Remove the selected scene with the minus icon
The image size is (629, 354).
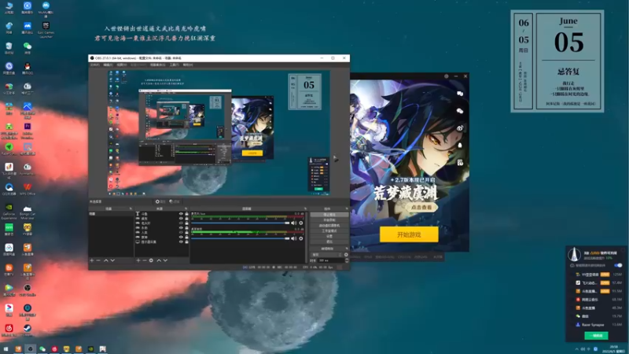[98, 260]
